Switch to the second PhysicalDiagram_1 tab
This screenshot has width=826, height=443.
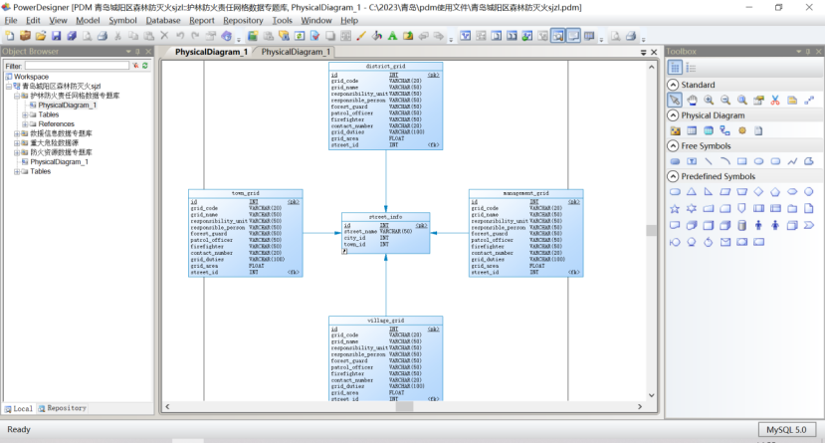(x=296, y=52)
